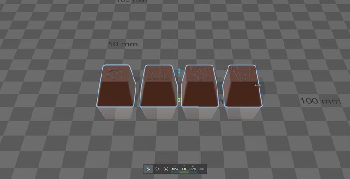Select the fourth keycap on the right
Image resolution: width=350 pixels, height=179 pixels.
[242, 86]
